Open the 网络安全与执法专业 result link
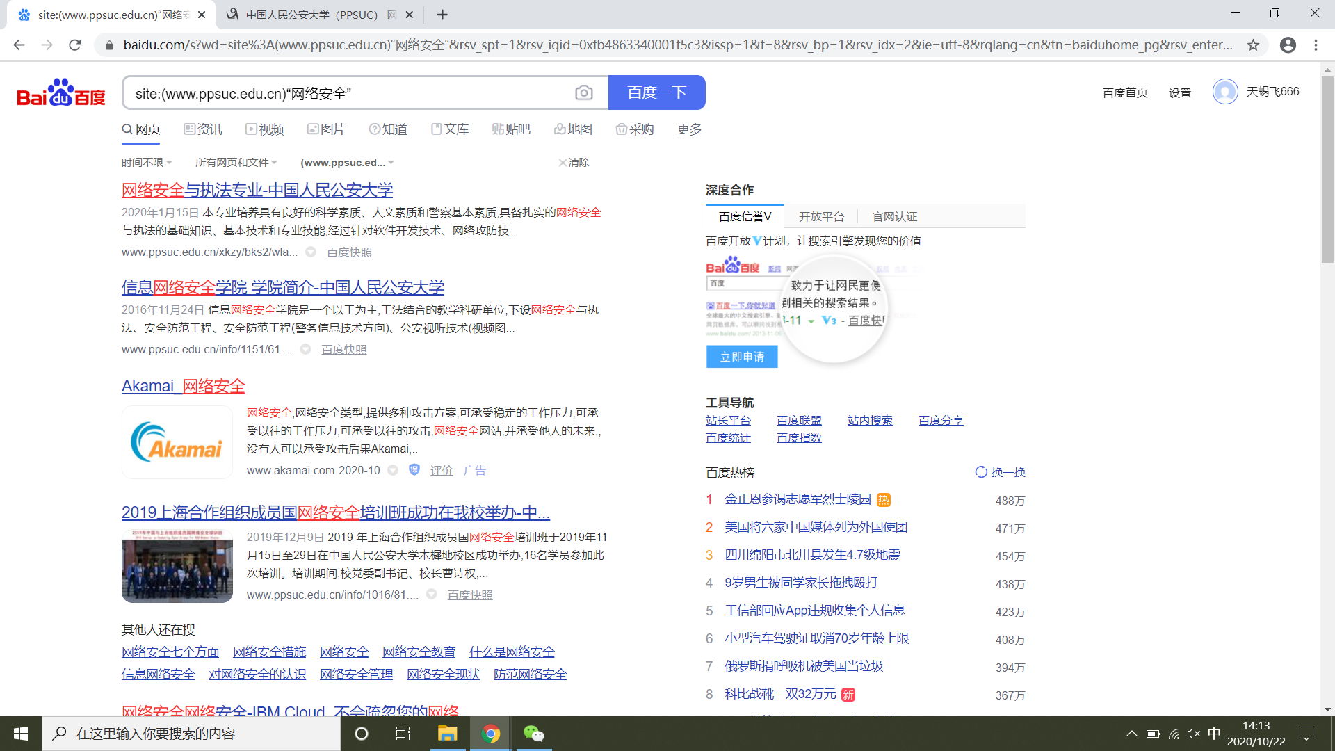The image size is (1335, 751). 257,190
